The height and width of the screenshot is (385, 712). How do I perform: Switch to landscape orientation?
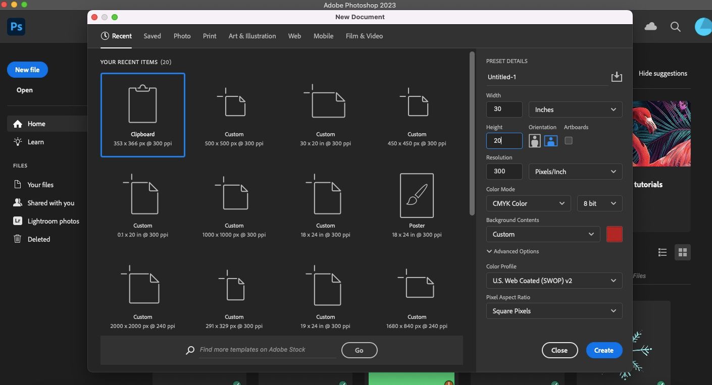pyautogui.click(x=550, y=141)
